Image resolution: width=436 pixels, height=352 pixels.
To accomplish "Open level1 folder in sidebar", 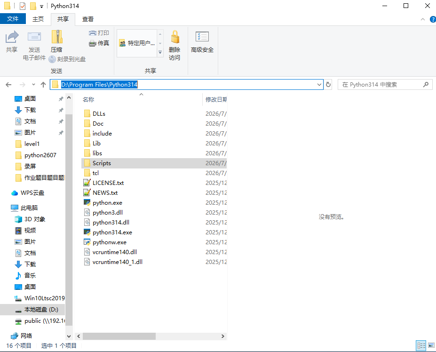I will (32, 144).
